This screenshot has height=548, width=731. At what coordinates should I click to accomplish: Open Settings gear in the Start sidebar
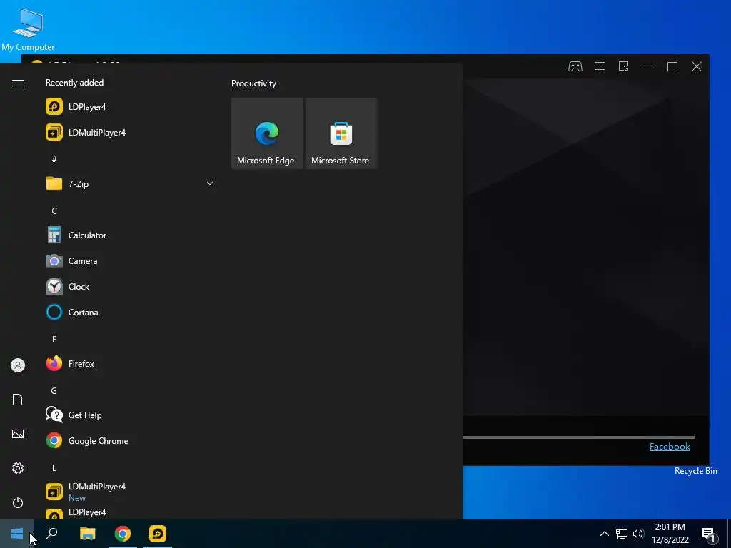18,468
